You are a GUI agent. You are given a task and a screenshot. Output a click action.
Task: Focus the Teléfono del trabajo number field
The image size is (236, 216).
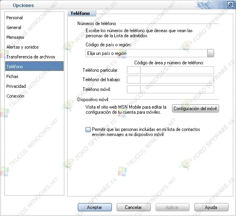pos(177,80)
